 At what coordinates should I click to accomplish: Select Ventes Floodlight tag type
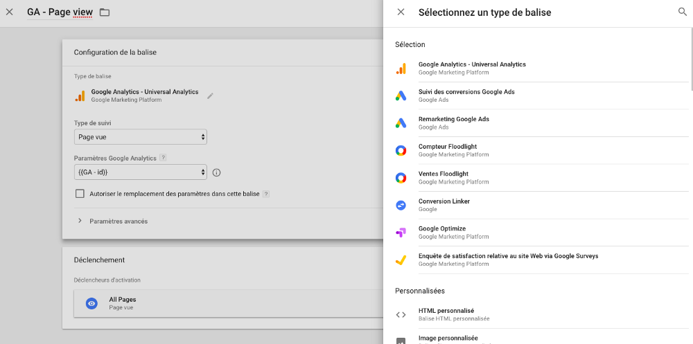click(542, 178)
